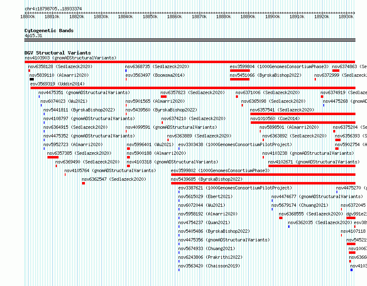367x286 pixels.
Task: Click nsv5405486 (ByrskaBishop2022) label
Action: [214, 231]
